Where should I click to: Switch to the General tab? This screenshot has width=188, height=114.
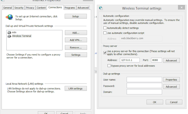(x=8, y=8)
